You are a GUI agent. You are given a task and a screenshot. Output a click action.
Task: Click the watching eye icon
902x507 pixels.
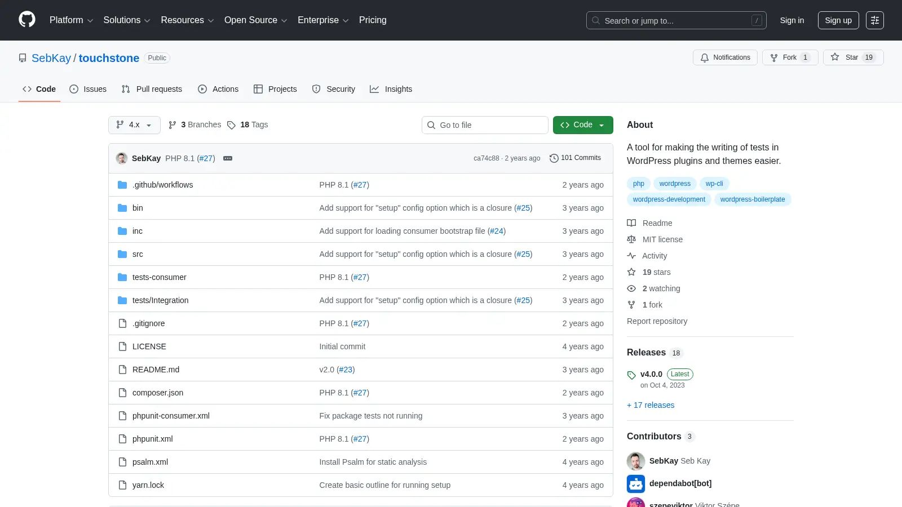pyautogui.click(x=631, y=288)
